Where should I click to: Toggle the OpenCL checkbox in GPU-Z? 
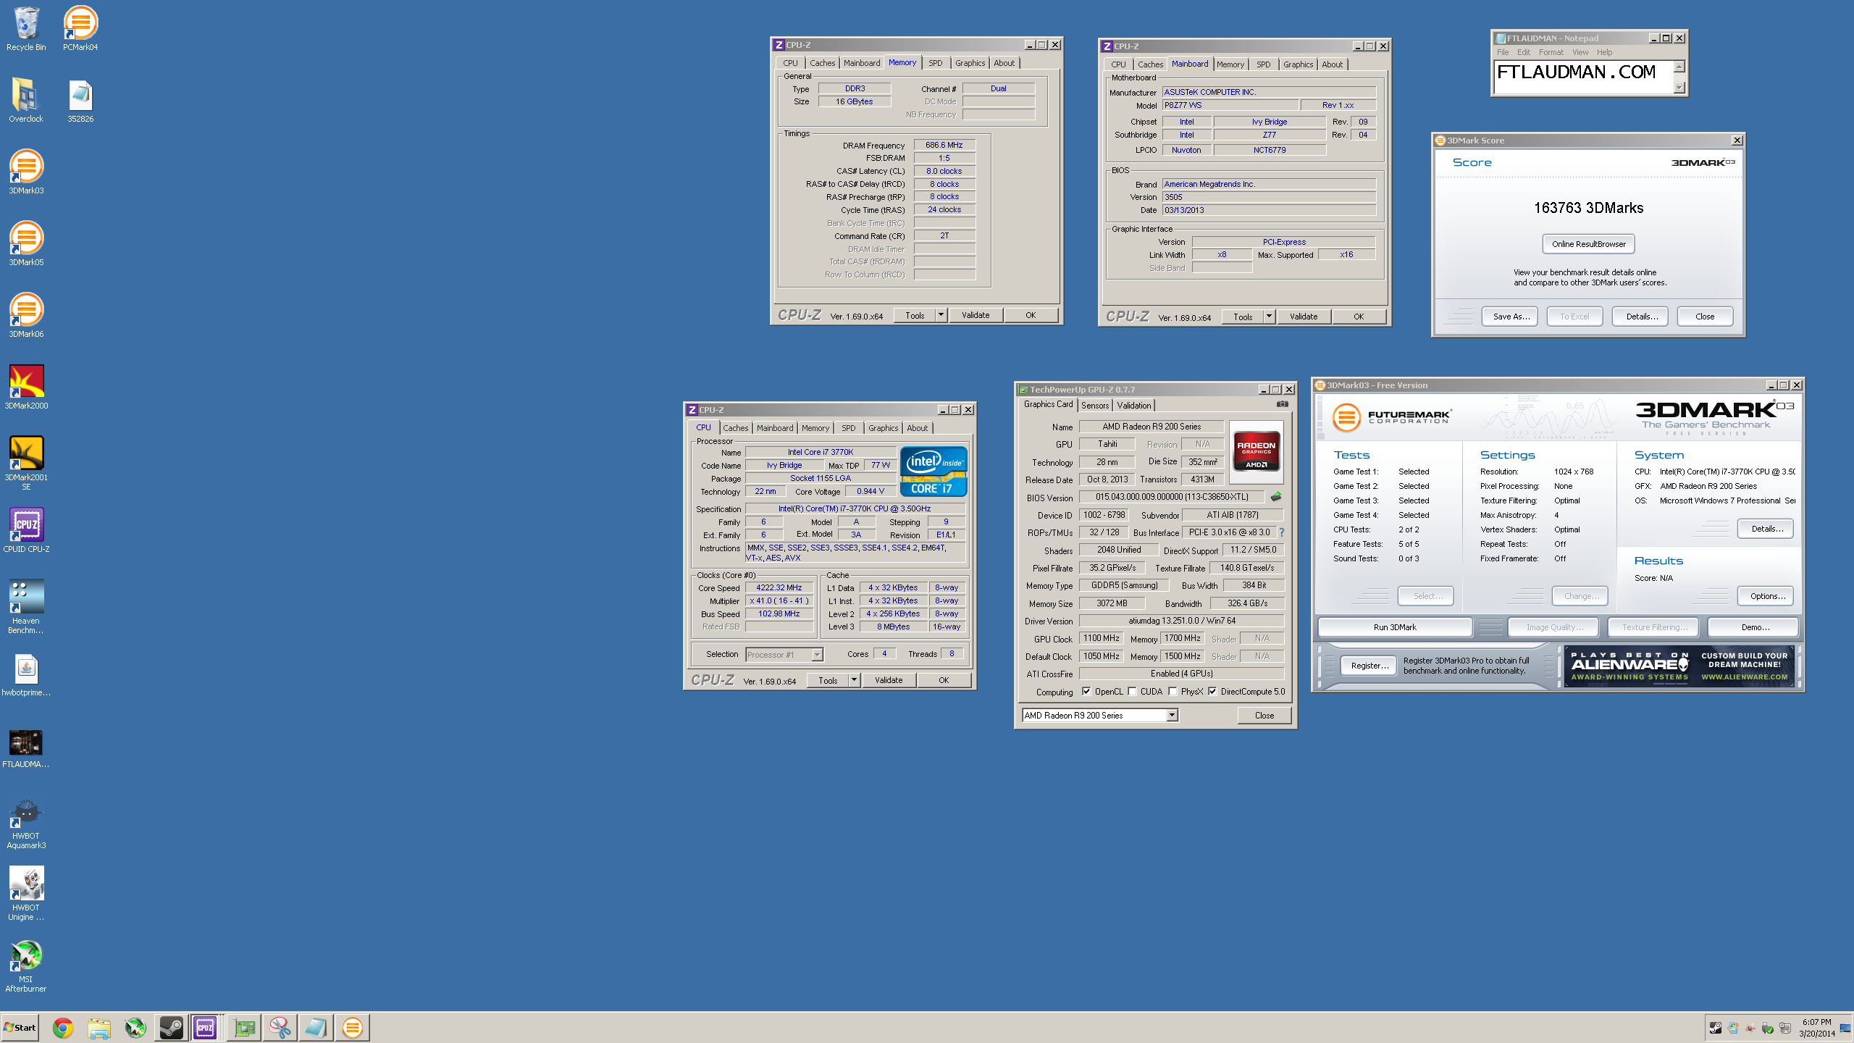click(x=1086, y=692)
